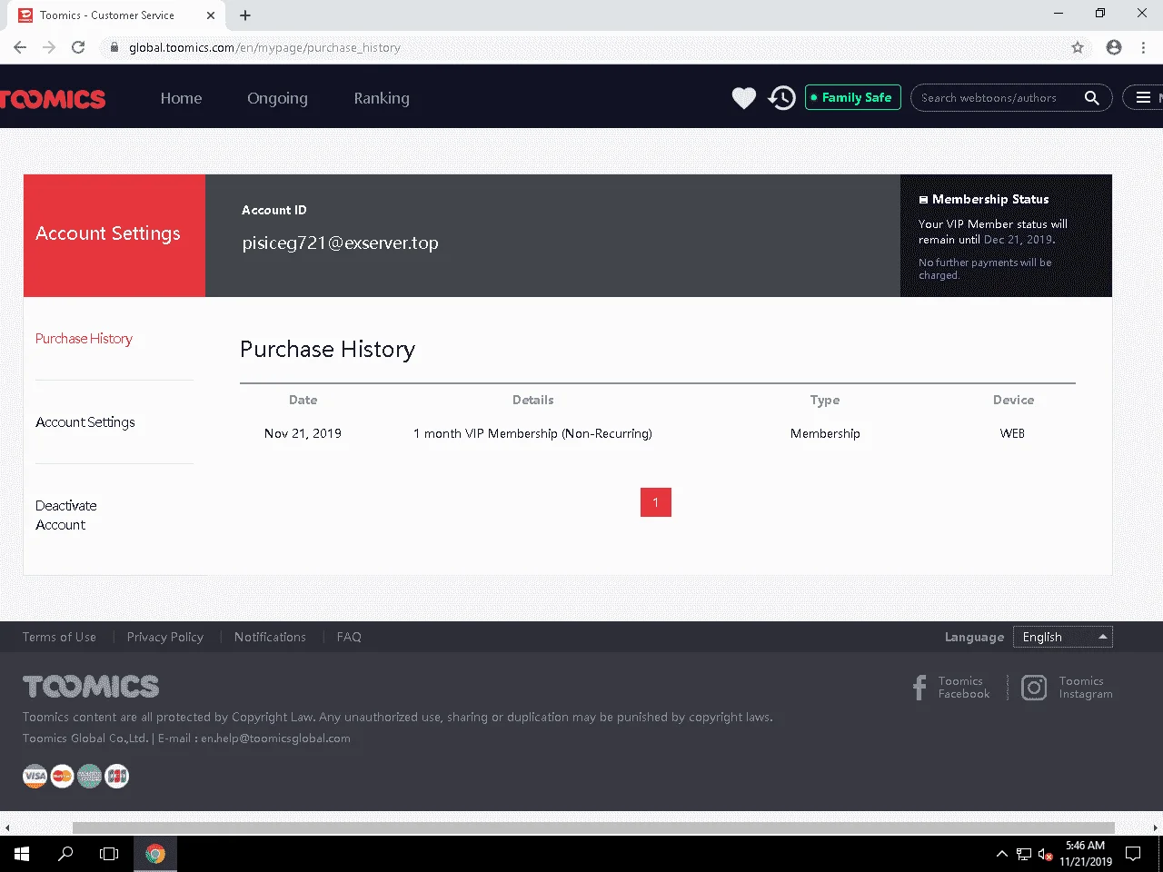Open recently viewed history clock icon
Screen dimensions: 1163x872
(x=782, y=98)
